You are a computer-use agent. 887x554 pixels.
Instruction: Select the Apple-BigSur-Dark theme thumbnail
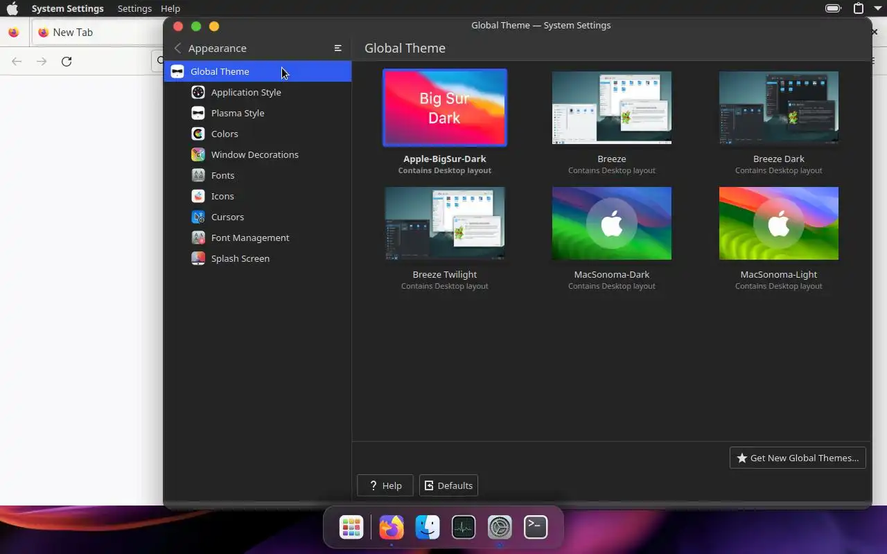(445, 107)
